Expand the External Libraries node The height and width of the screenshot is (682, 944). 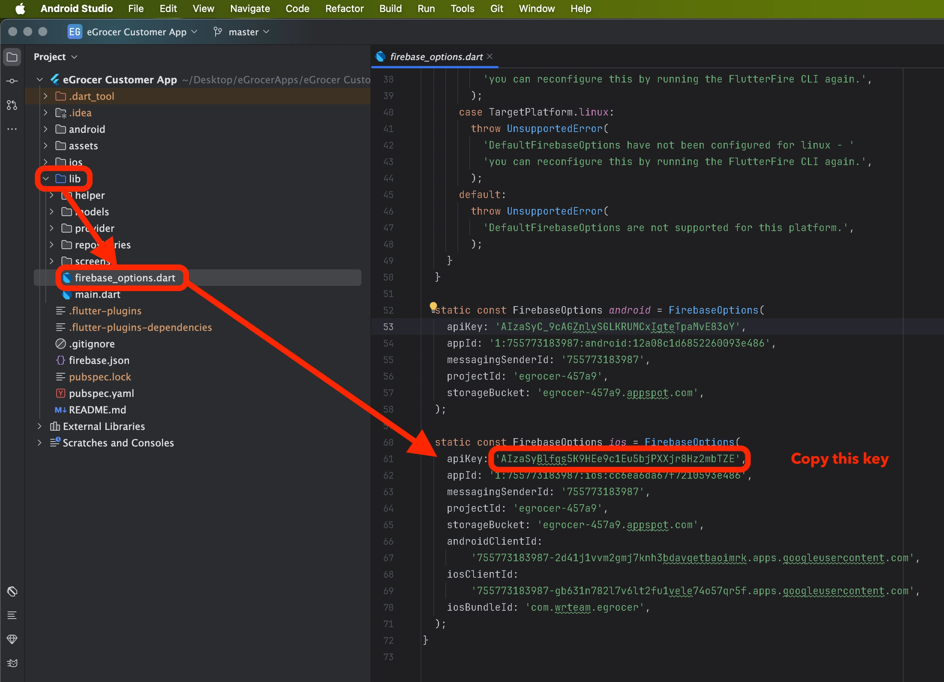point(39,426)
